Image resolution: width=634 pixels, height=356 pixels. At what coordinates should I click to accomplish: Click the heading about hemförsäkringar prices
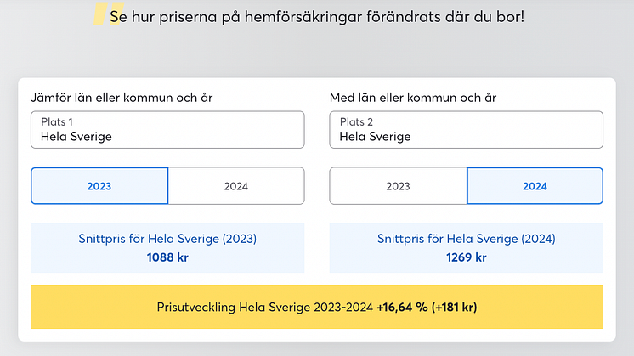coord(317,16)
